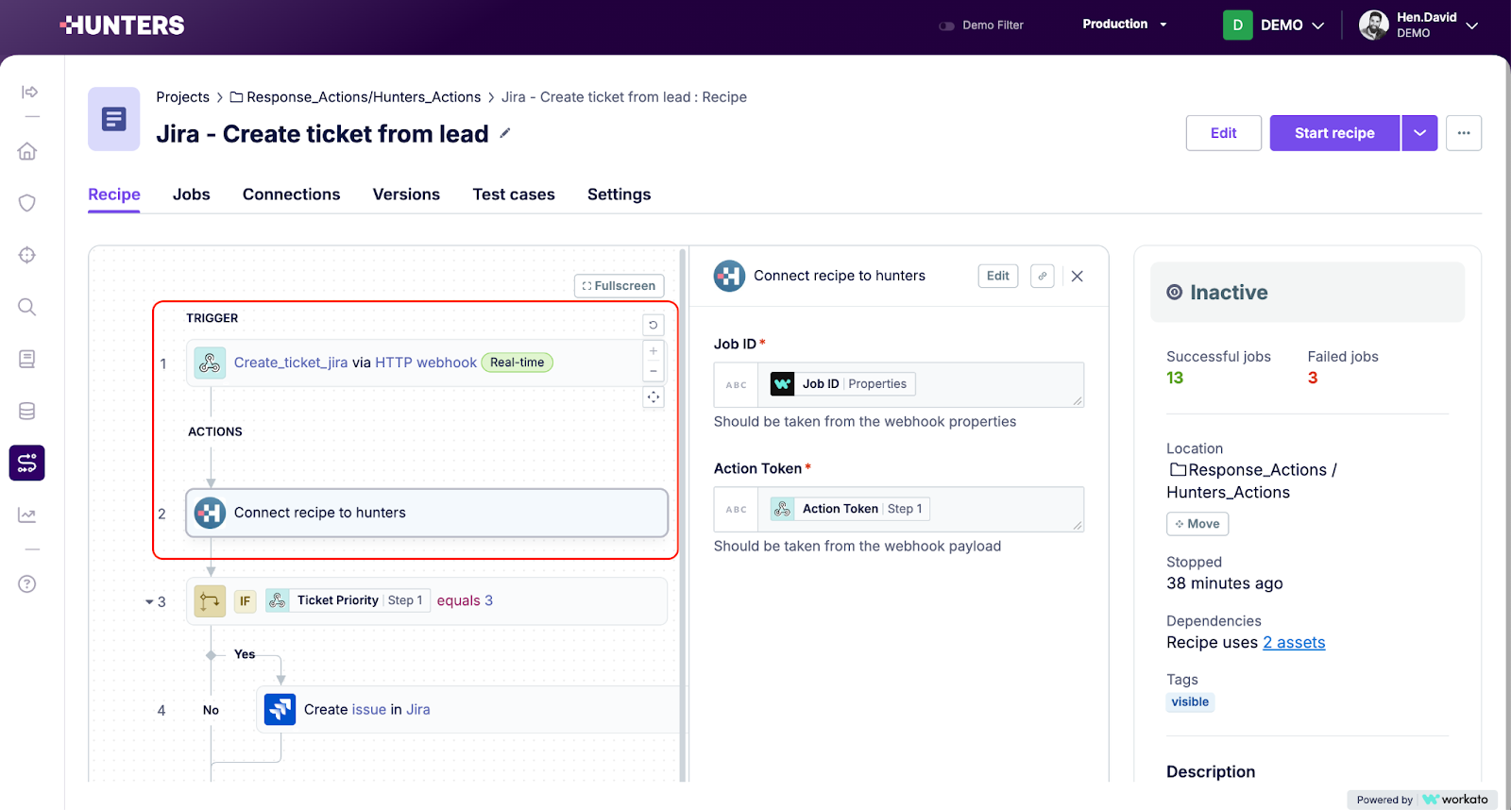Screen dimensions: 1511x810
Task: Click the Hen.David profile avatar
Action: click(x=1374, y=25)
